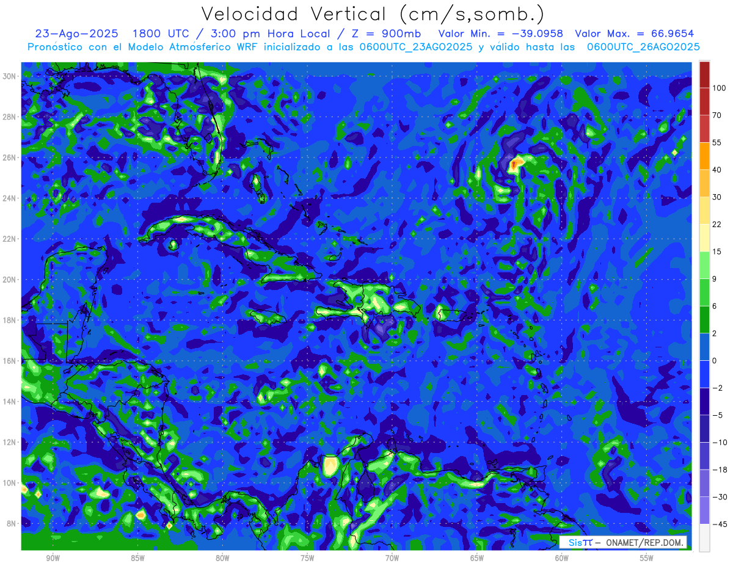Click the dark green legend band between 2 and 6
The image size is (733, 566).
tap(704, 319)
